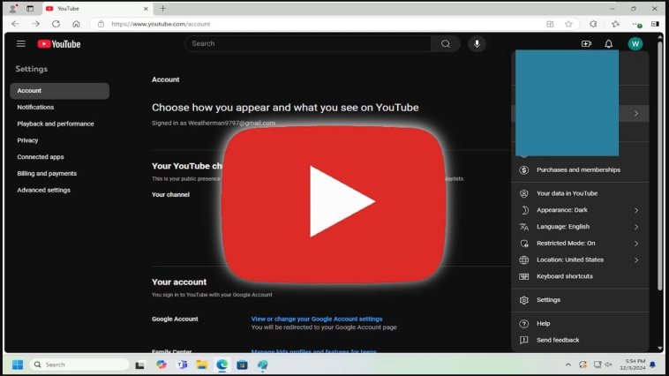This screenshot has height=376, width=669.
Task: Open browser extensions puzzle icon
Action: click(x=593, y=24)
